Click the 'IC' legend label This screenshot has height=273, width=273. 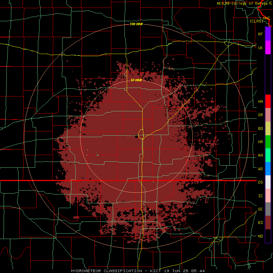[260, 196]
